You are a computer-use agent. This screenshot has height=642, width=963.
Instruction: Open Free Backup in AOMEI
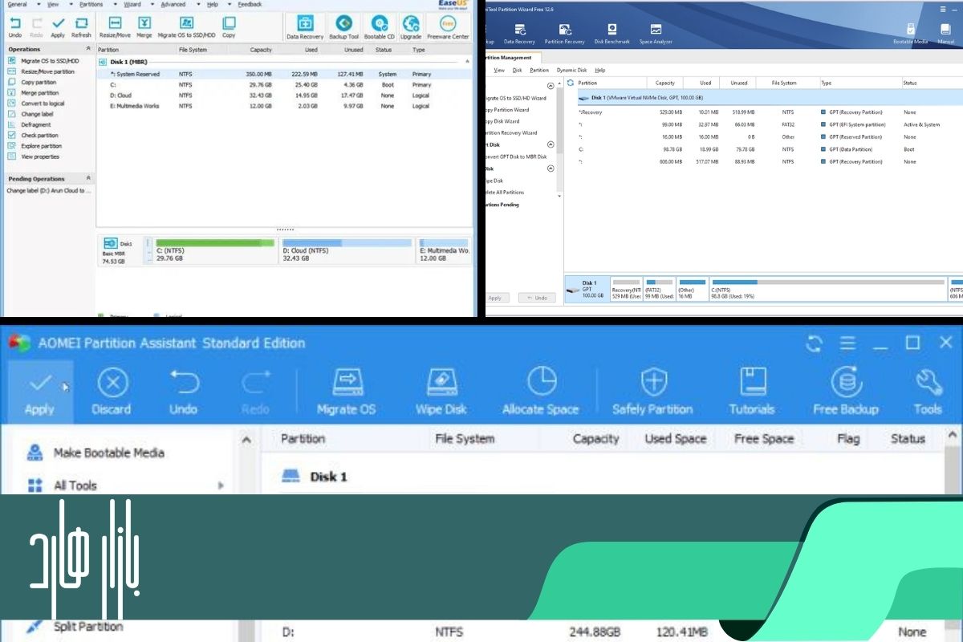pos(845,392)
